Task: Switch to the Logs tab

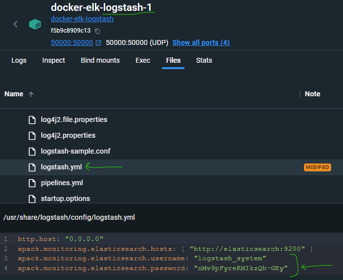Action: tap(19, 60)
